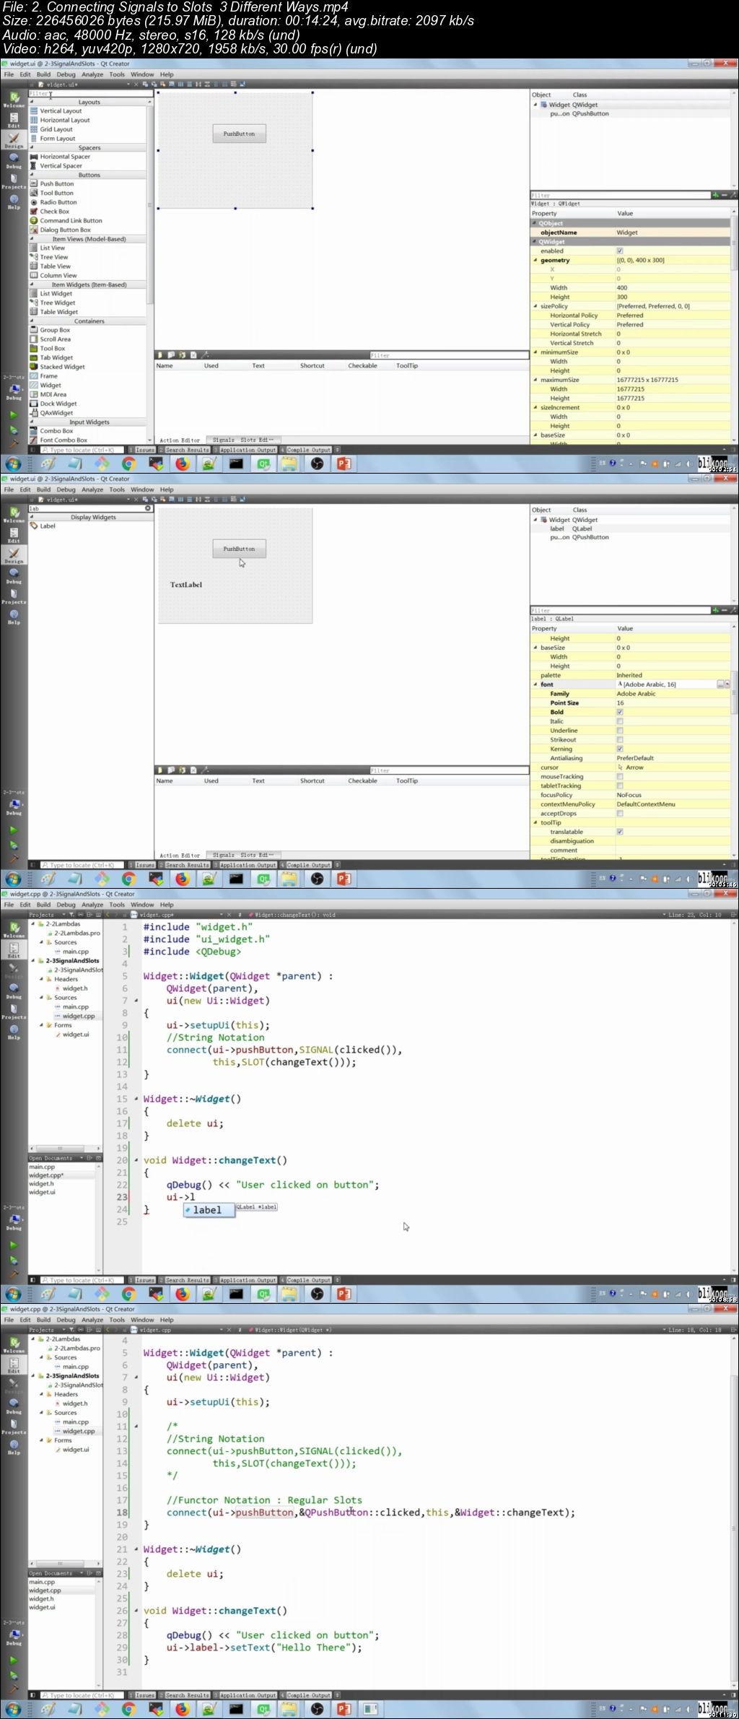Select the Vertical Spacer widget entry
The height and width of the screenshot is (1719, 739).
[x=61, y=165]
